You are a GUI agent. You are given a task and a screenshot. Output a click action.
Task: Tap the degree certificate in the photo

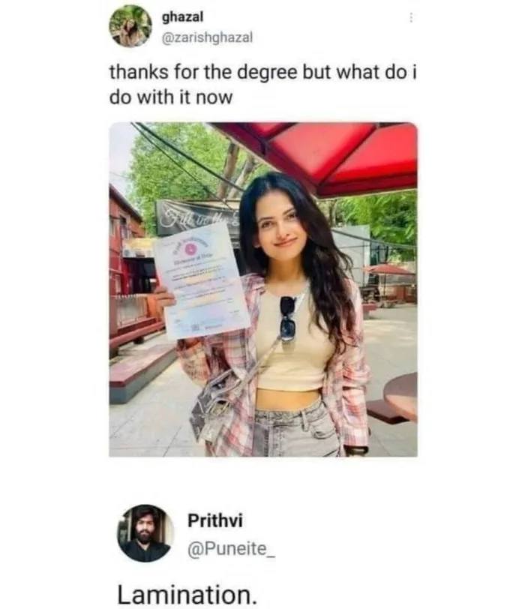201,280
